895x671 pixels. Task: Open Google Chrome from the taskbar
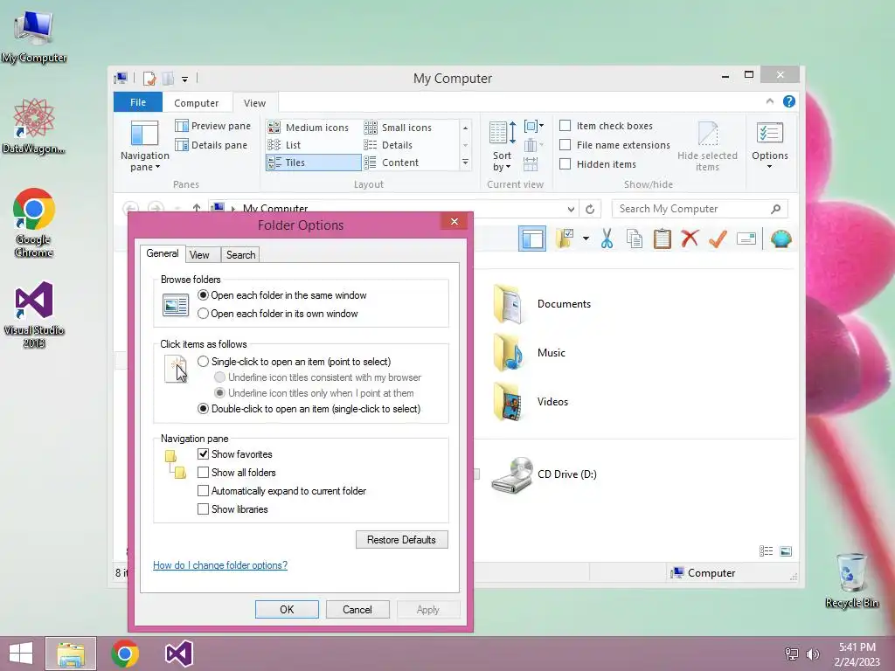(125, 654)
